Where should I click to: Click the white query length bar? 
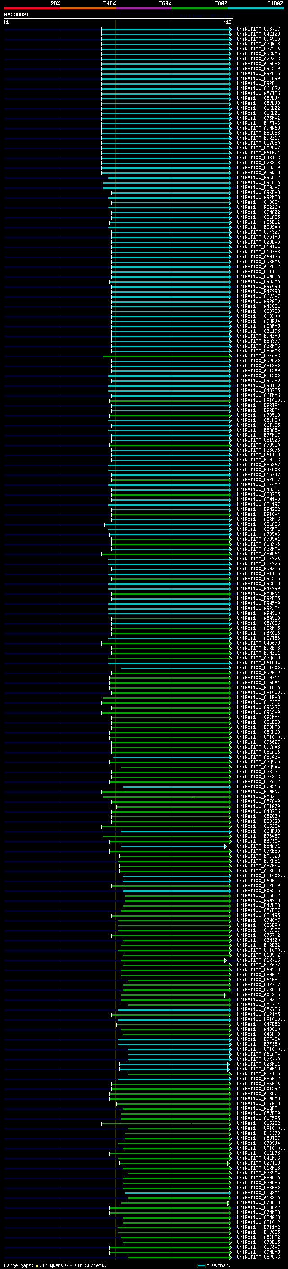119,19
